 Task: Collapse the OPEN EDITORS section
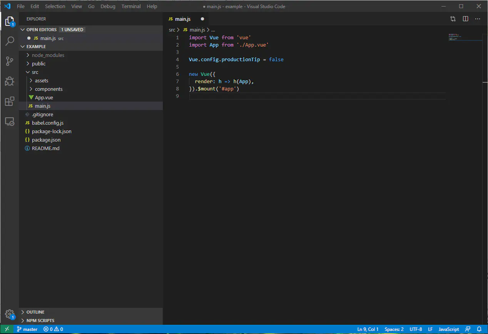pyautogui.click(x=41, y=30)
